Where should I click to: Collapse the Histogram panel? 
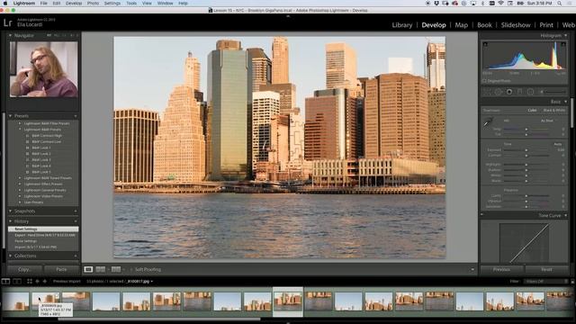click(565, 36)
